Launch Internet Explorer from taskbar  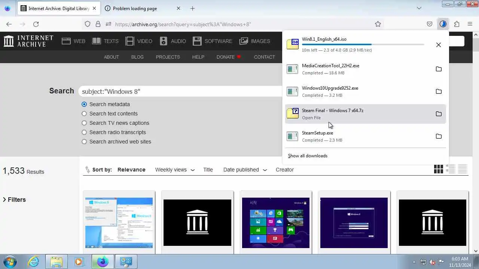[x=34, y=262]
